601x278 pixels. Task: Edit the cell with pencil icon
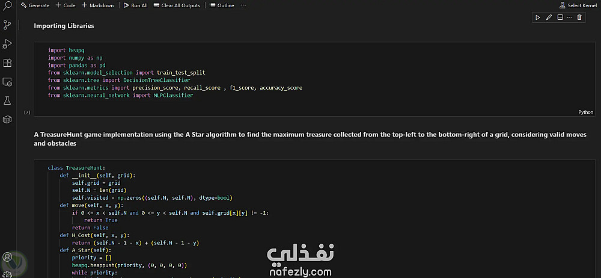coord(549,17)
